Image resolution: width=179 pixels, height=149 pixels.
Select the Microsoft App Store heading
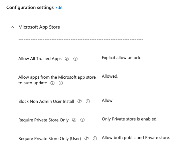[39, 27]
